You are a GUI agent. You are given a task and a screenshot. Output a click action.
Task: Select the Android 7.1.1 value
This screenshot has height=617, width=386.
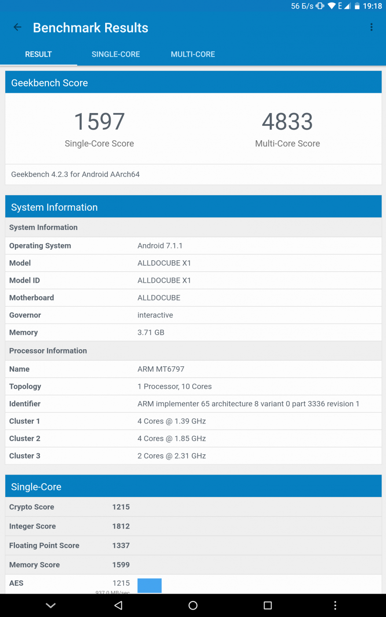coord(160,245)
